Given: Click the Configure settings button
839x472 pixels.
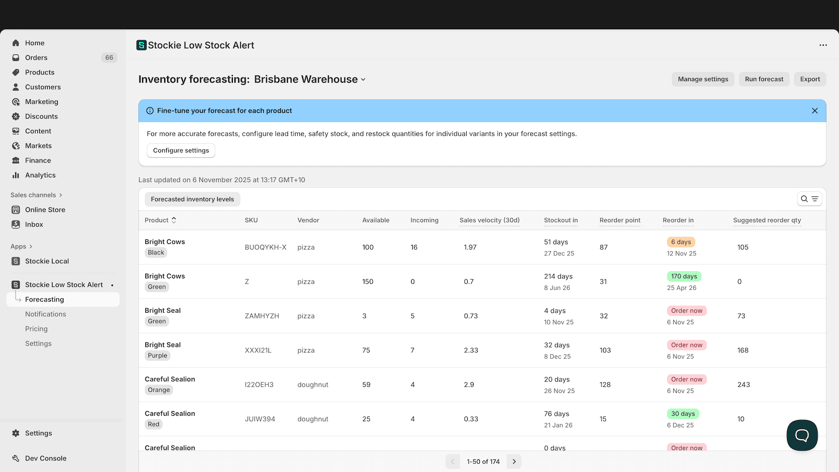Looking at the screenshot, I should [181, 151].
